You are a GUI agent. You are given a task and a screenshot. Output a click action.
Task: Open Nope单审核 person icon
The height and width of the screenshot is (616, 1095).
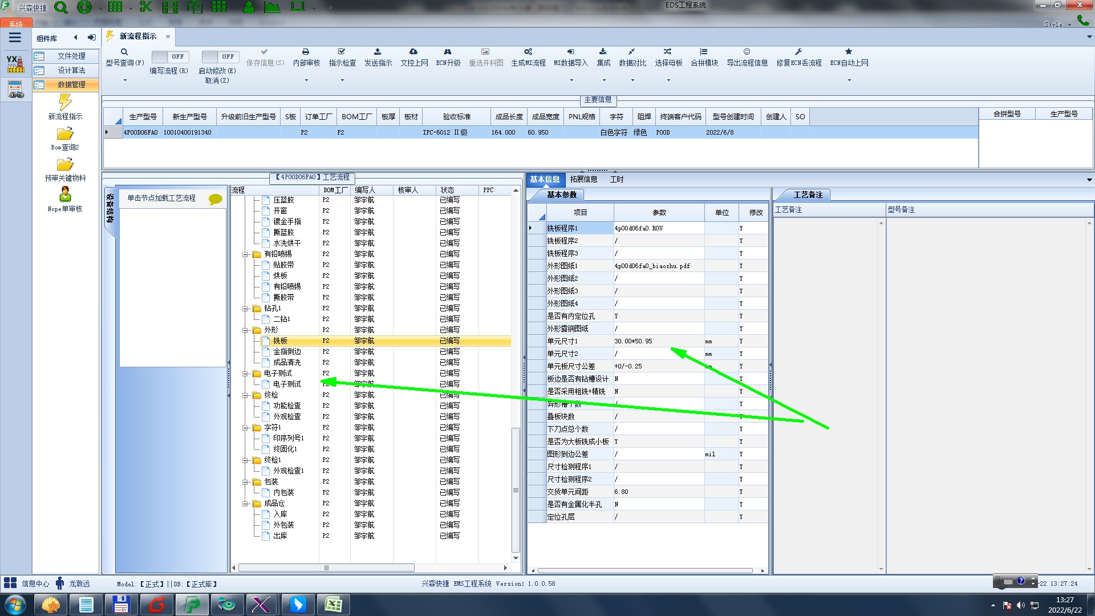(x=65, y=194)
